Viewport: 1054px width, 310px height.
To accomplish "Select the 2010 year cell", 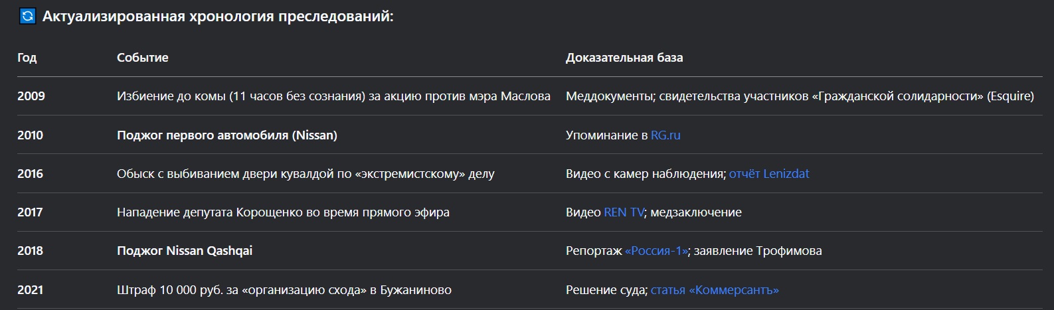I will 31,135.
